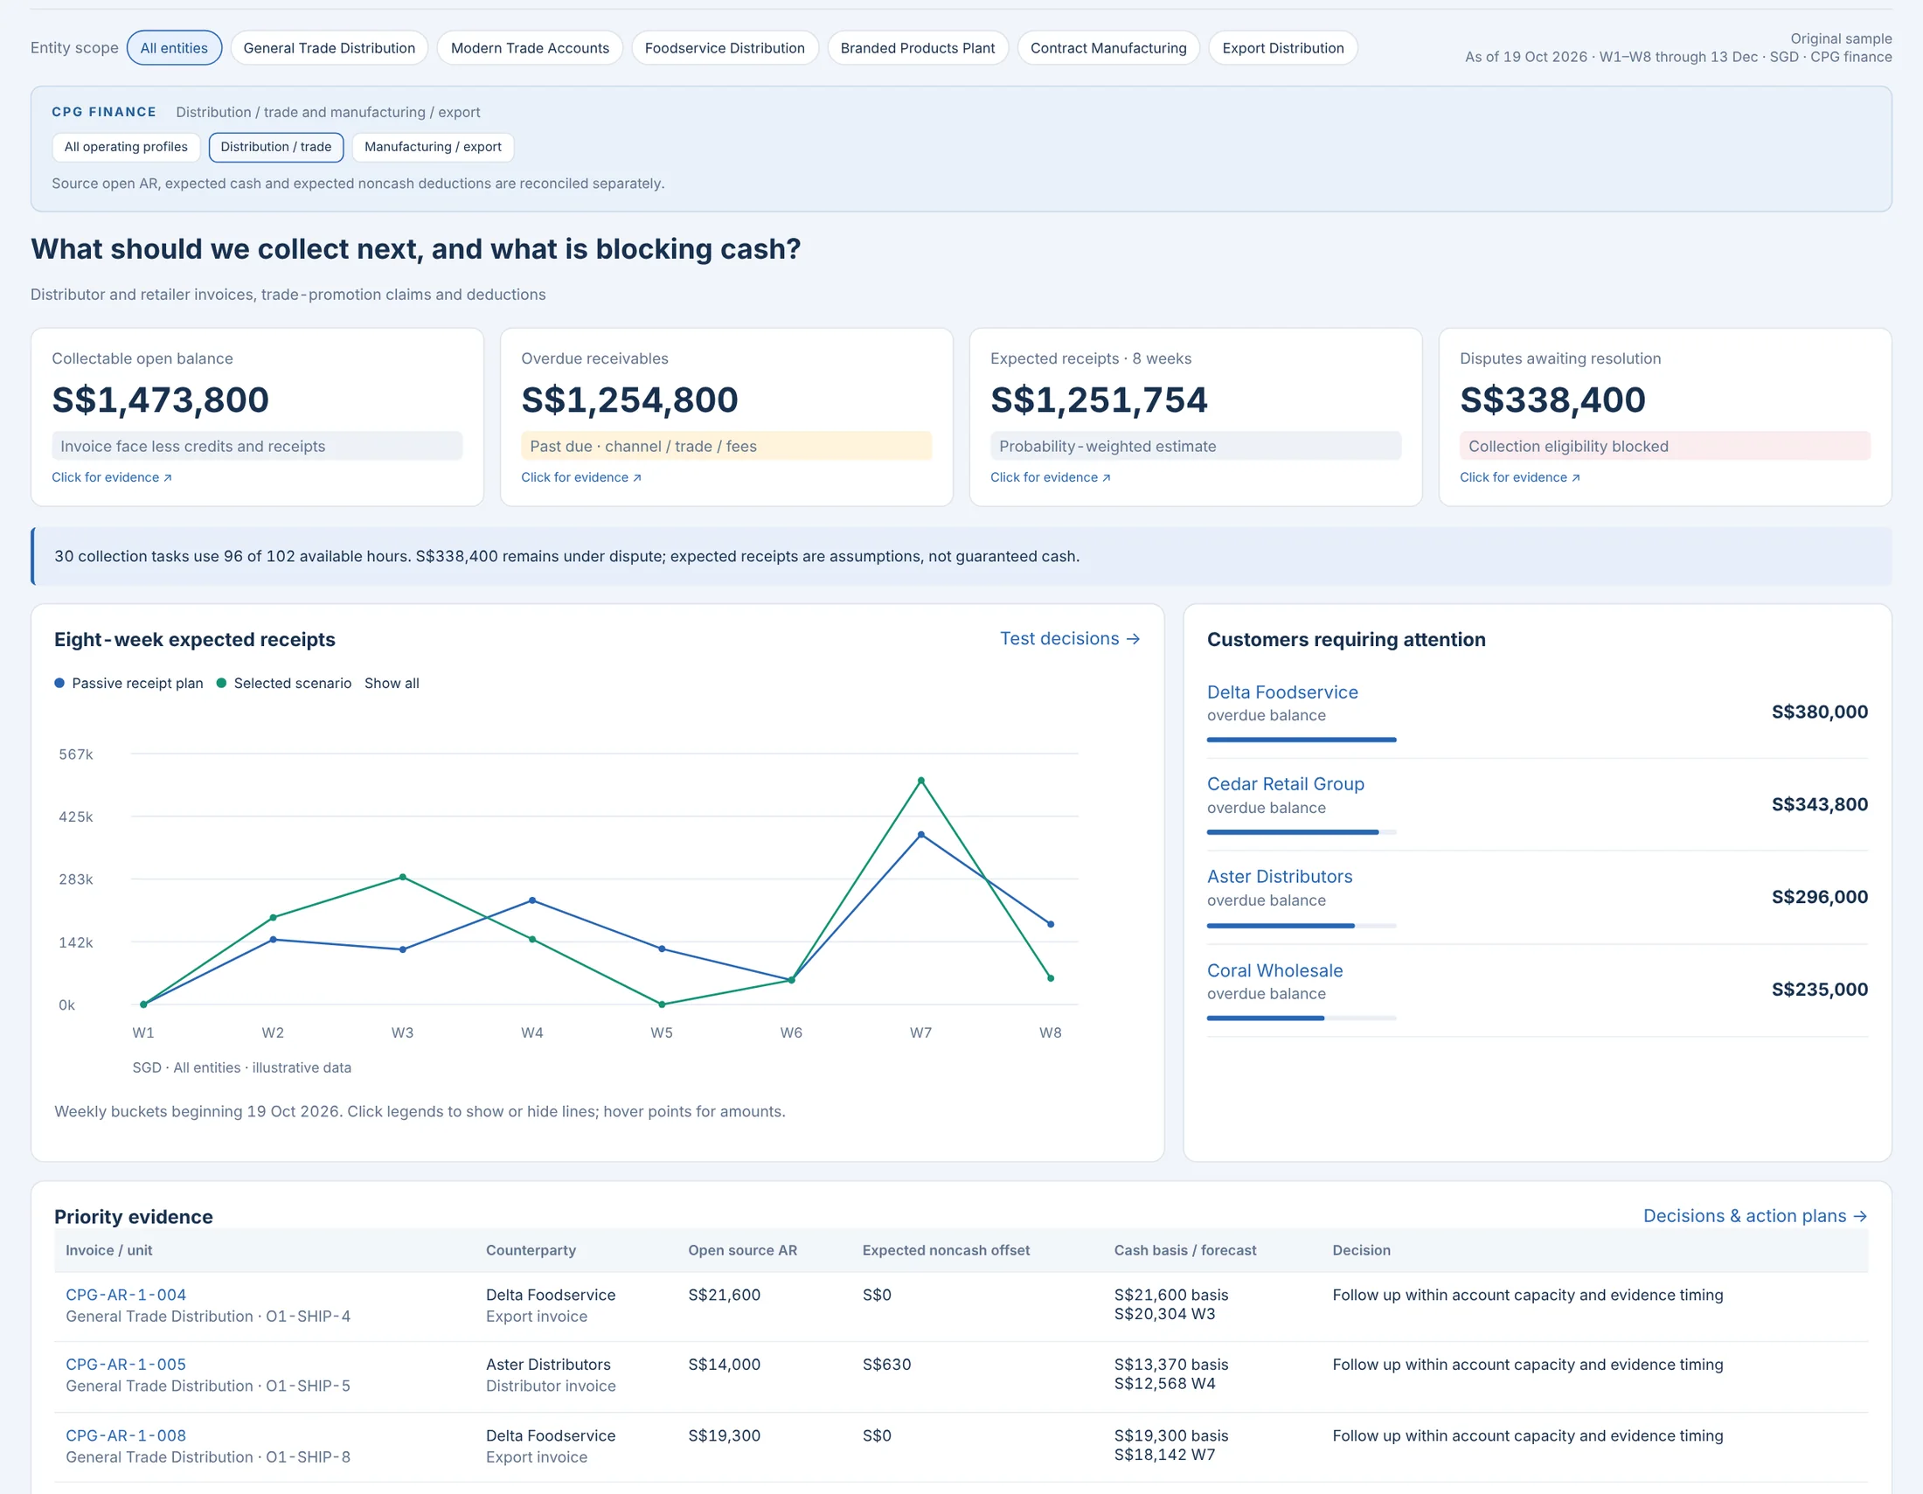Click the Open source AR column header
Image resolution: width=1923 pixels, height=1494 pixels.
tap(742, 1250)
